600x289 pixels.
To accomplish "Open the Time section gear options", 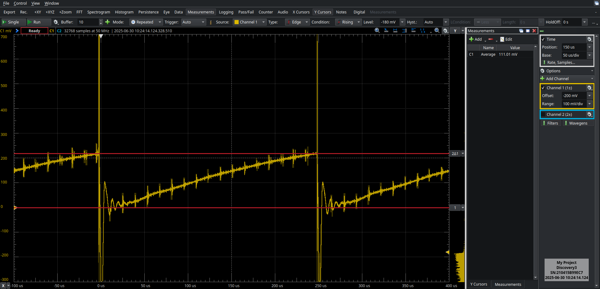I will tap(589, 39).
